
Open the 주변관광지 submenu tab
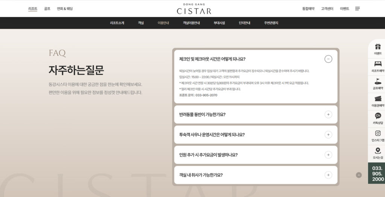click(271, 23)
